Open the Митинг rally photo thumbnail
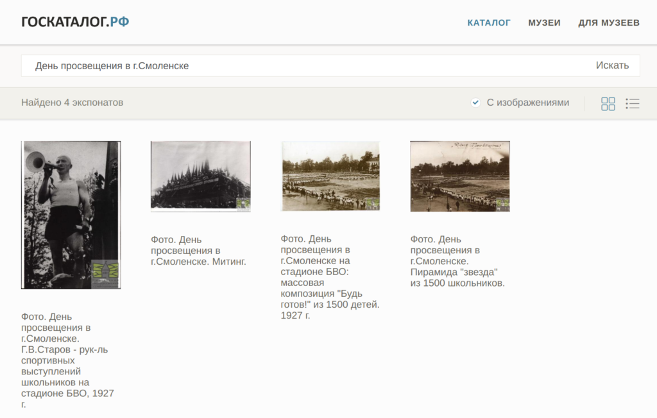 (x=200, y=176)
